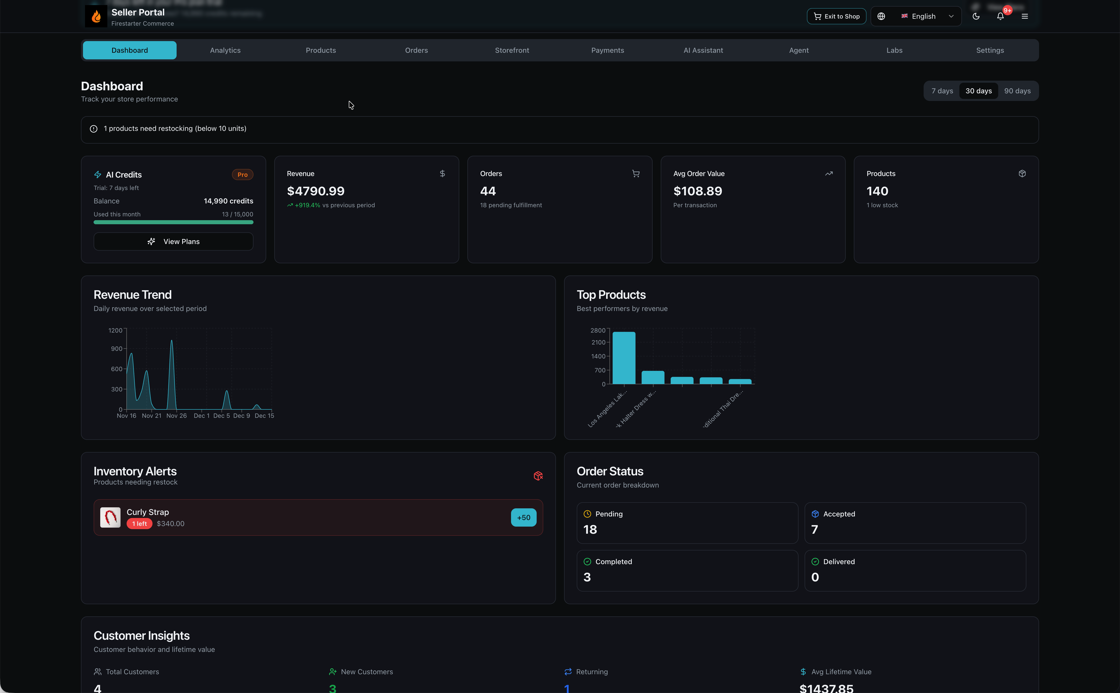Click the Orders cart icon

tap(635, 174)
